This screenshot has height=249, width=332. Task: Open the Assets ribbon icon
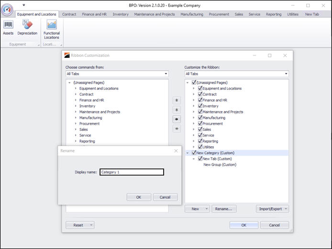tap(8, 28)
